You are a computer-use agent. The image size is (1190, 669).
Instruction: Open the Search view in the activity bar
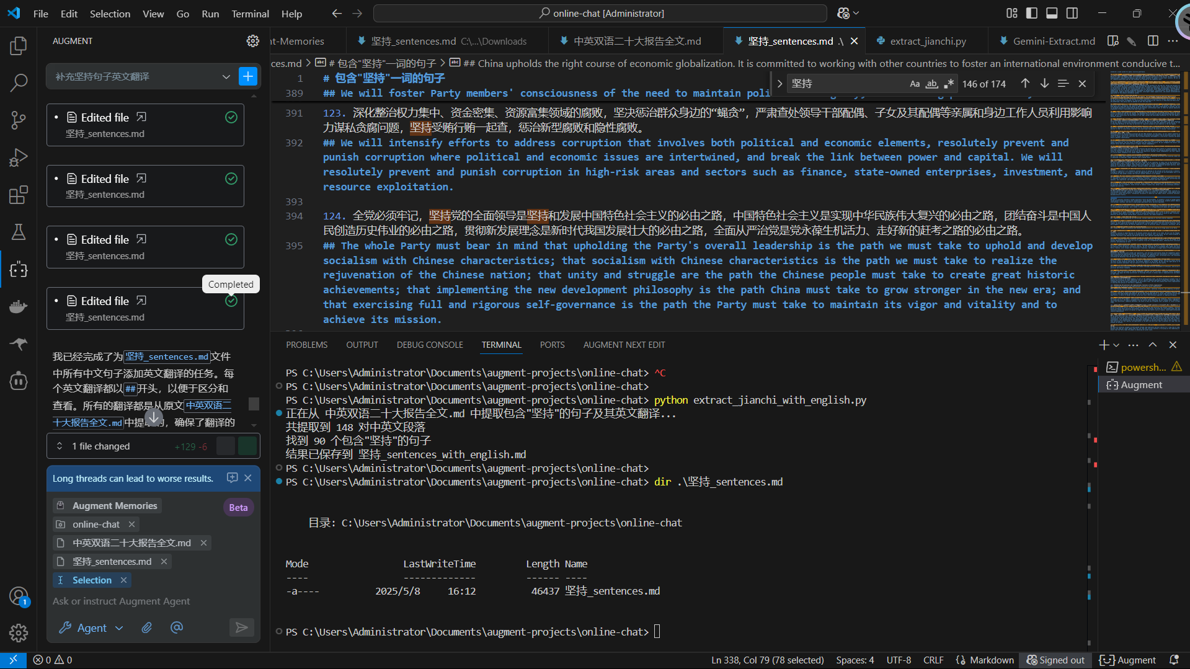[19, 82]
